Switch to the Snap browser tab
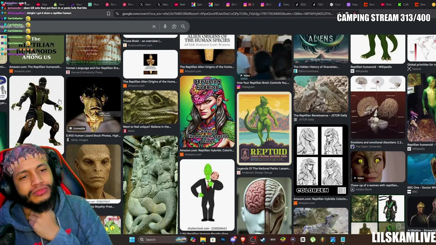 [353, 4]
